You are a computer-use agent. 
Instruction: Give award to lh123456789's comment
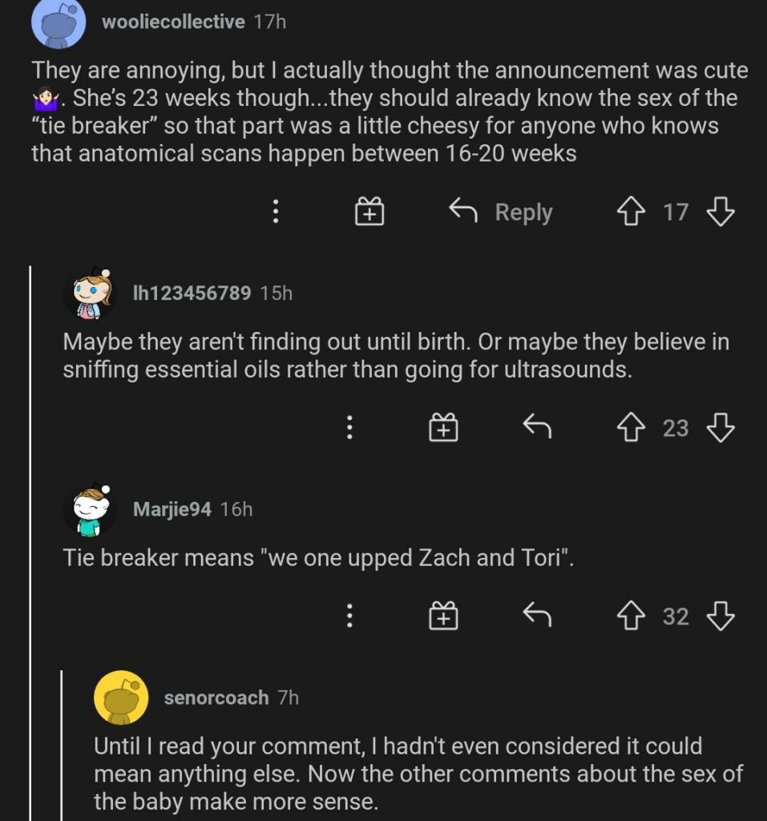click(x=443, y=428)
